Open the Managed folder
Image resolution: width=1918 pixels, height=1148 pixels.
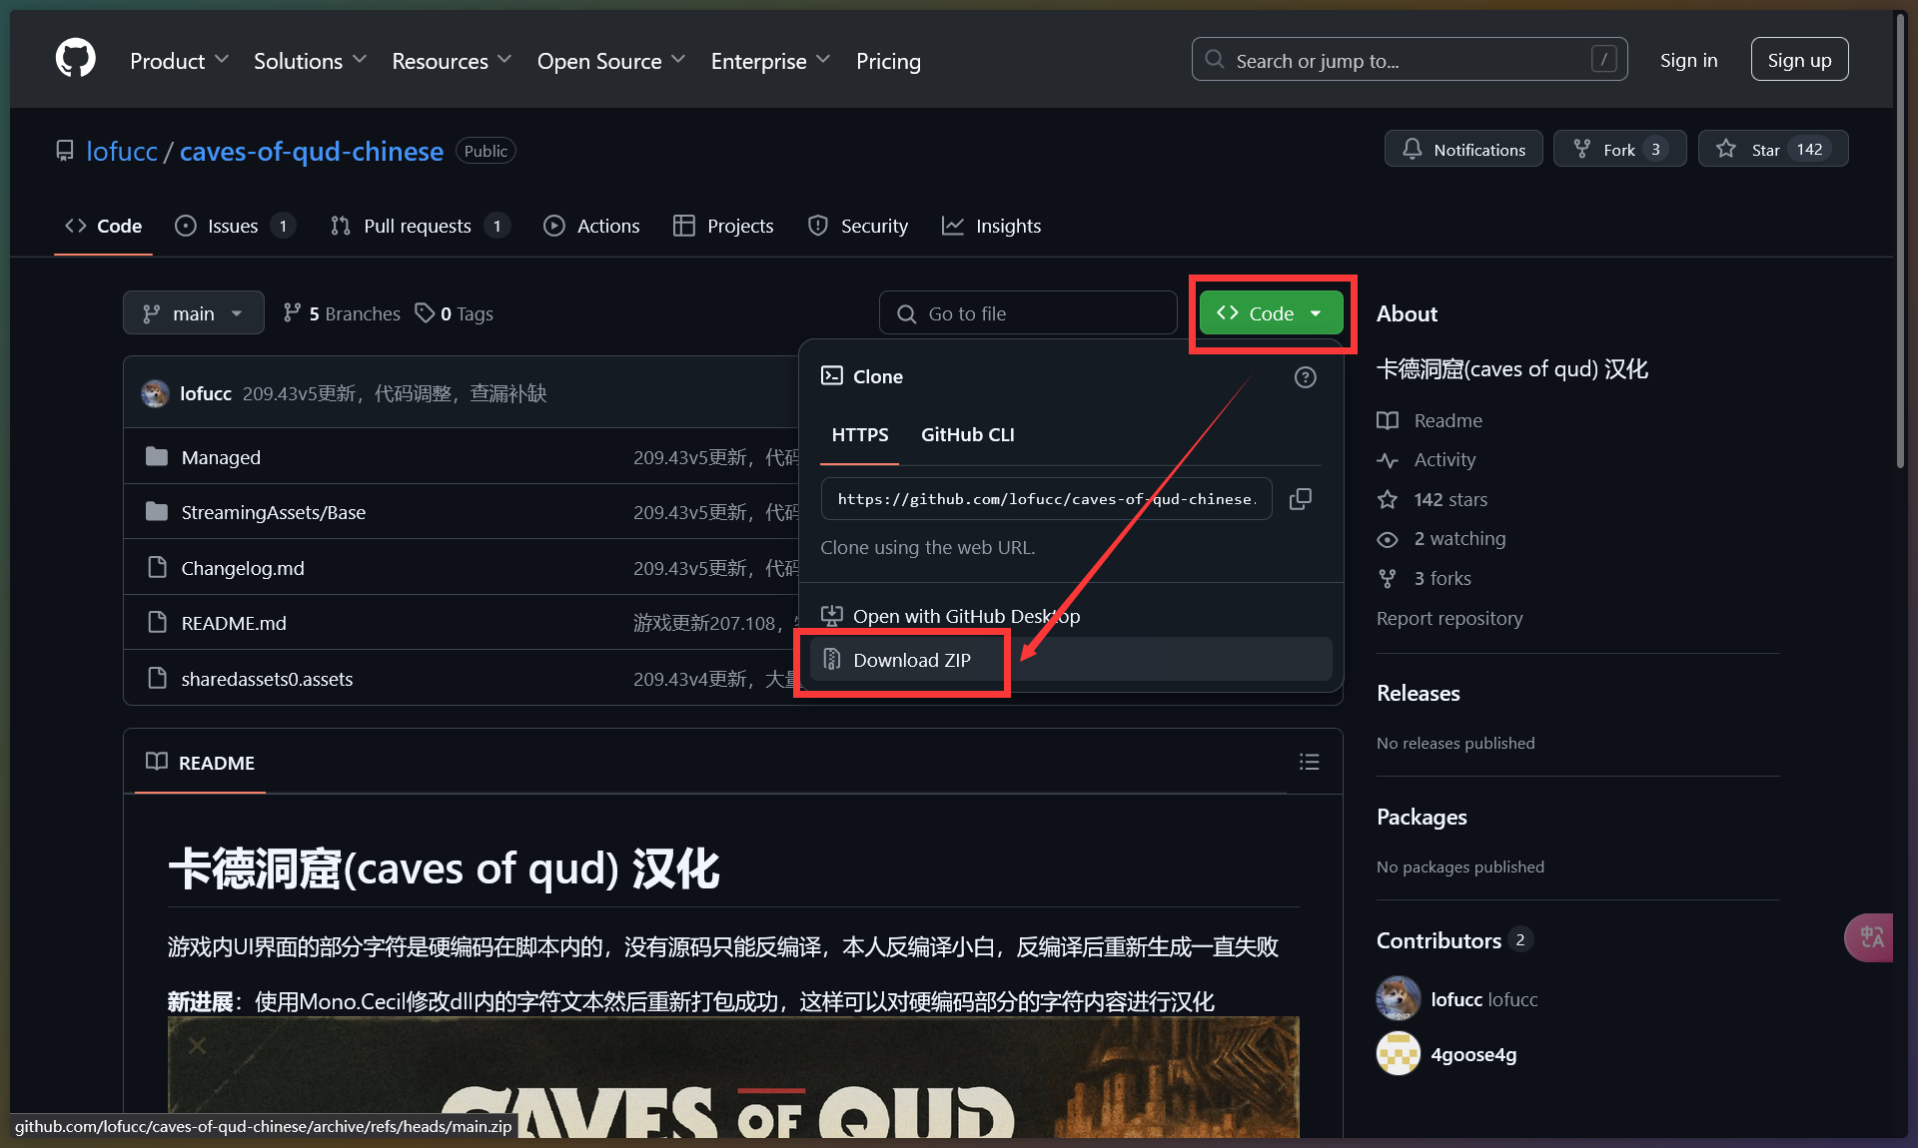click(x=221, y=457)
